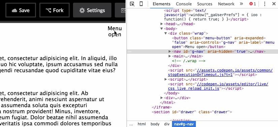Viewport: 278px width, 127px height.
Task: Click the Fork button
Action: tap(55, 10)
